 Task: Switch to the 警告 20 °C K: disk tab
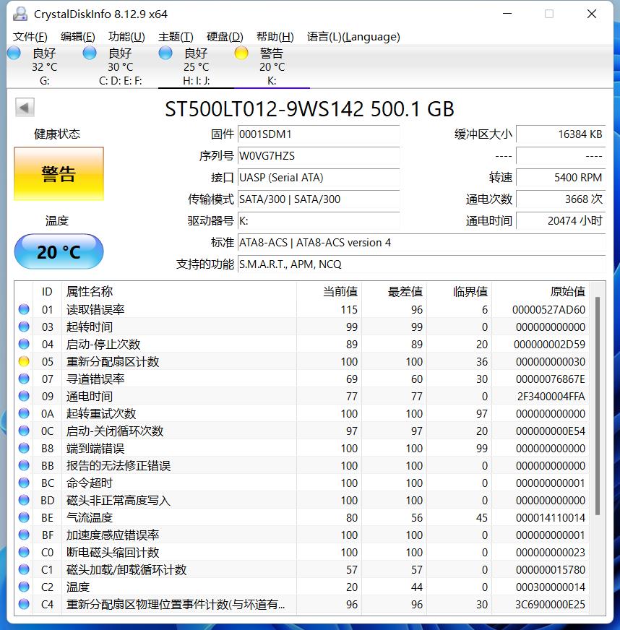click(272, 66)
